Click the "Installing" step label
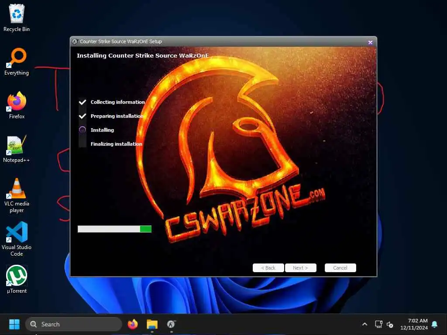The width and height of the screenshot is (447, 335). 102,130
